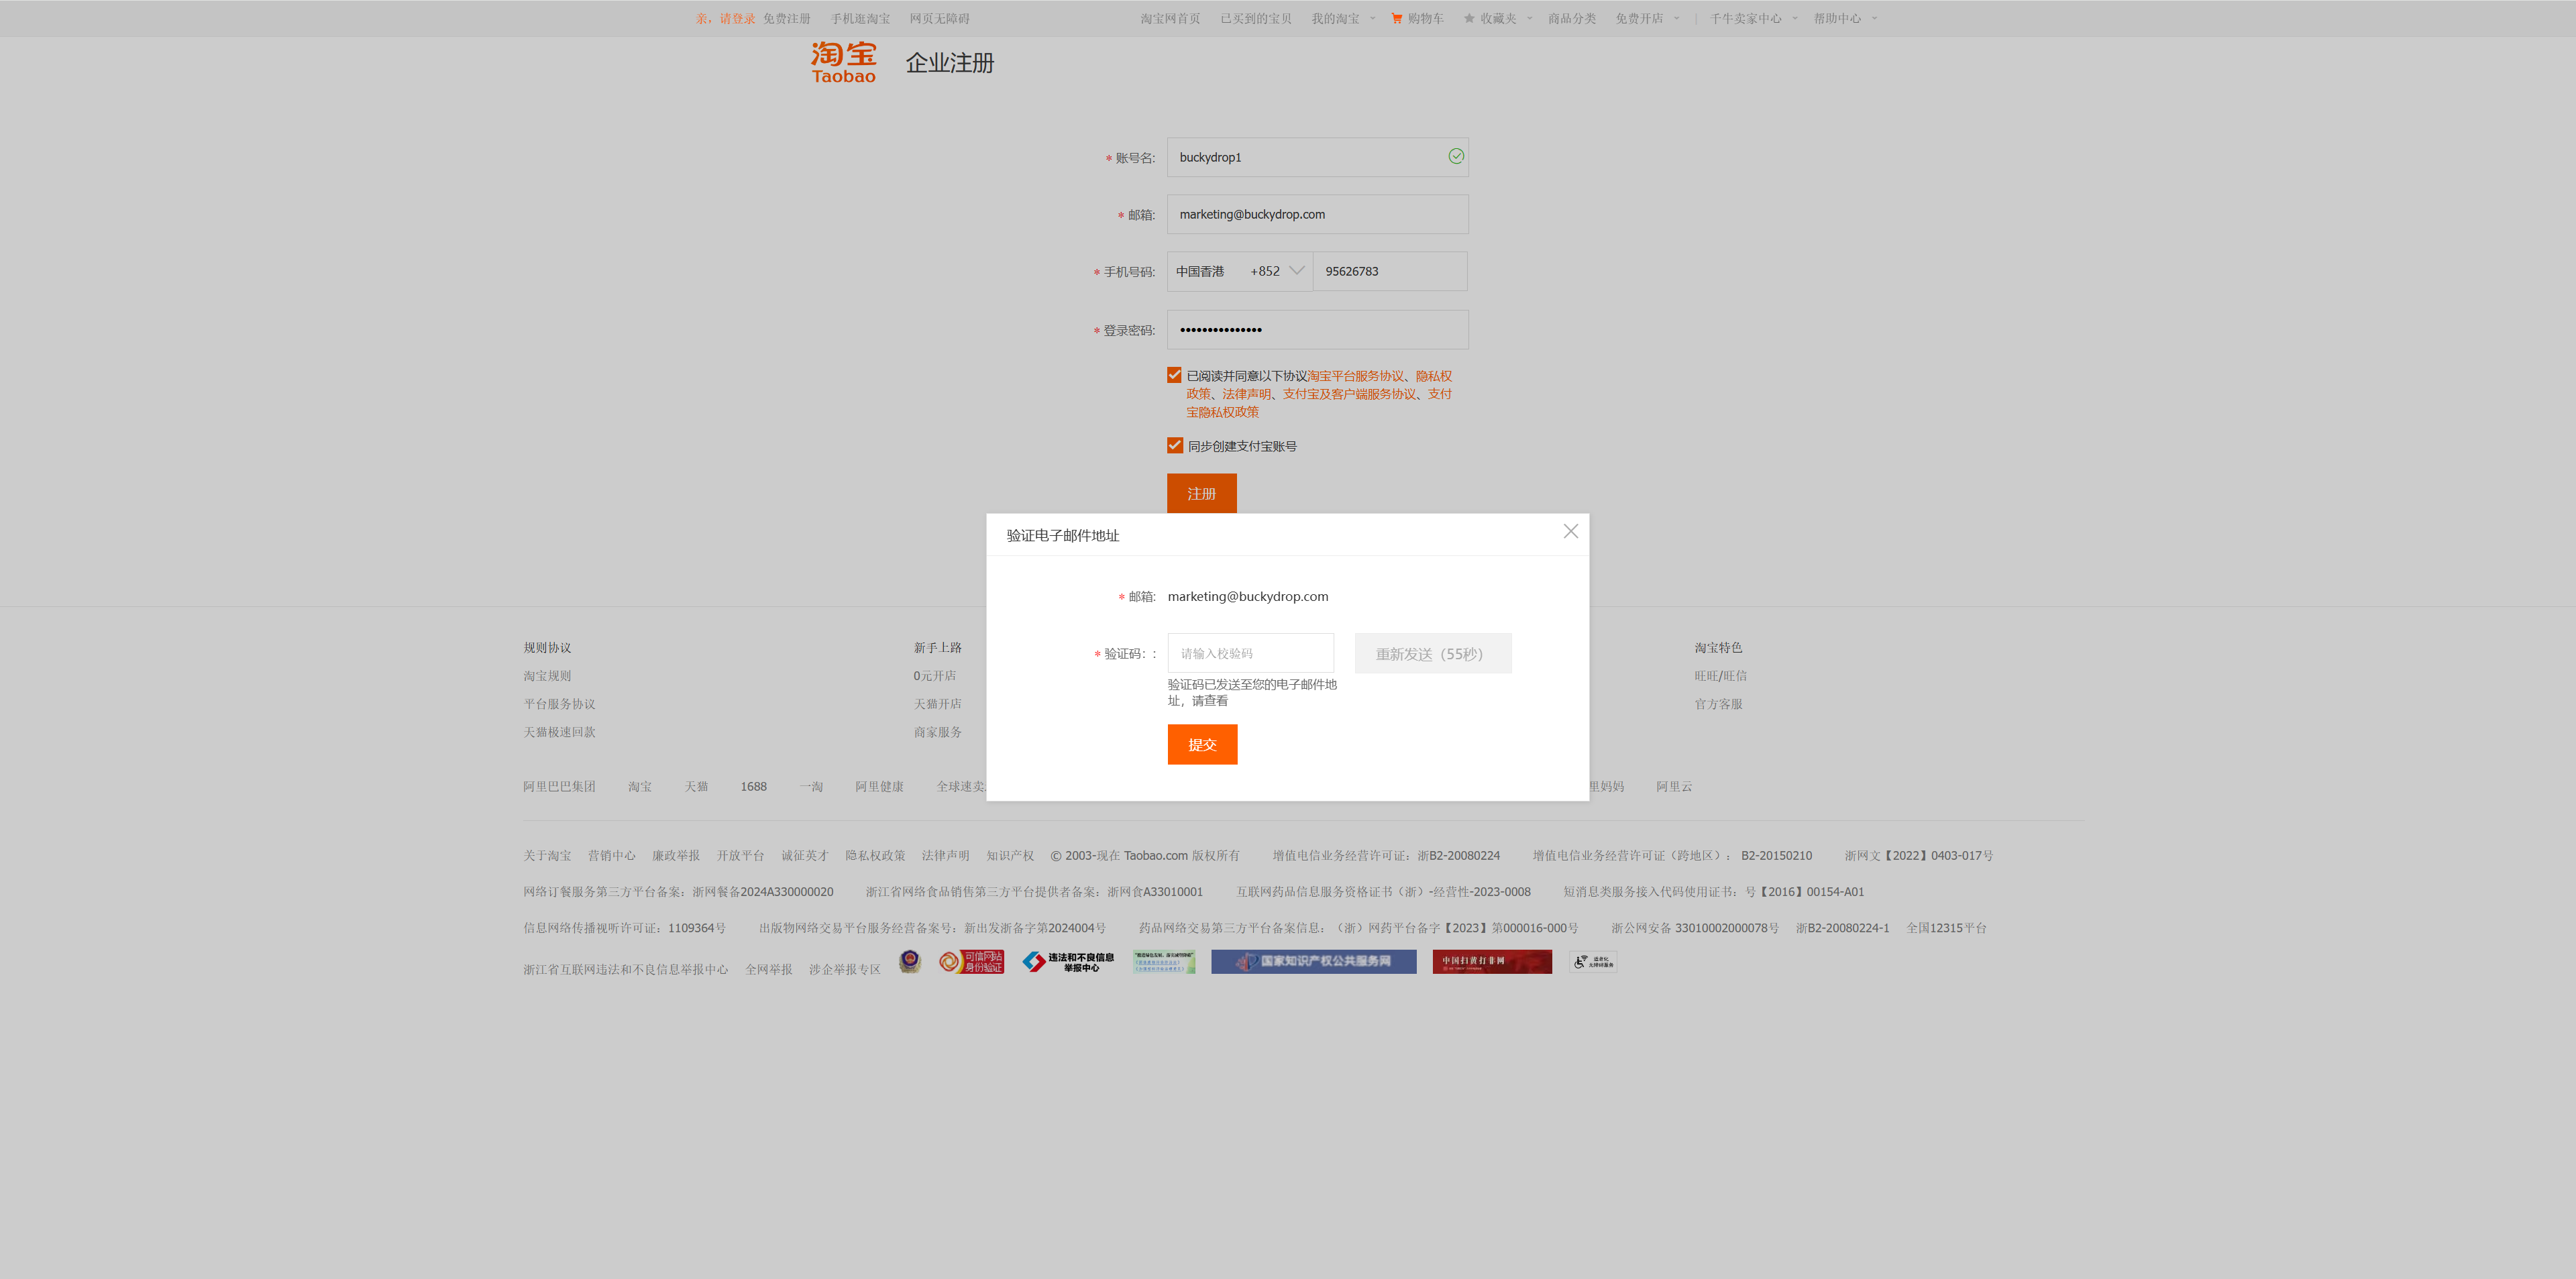Open 已买到的宝贝 from top bar

(1256, 17)
